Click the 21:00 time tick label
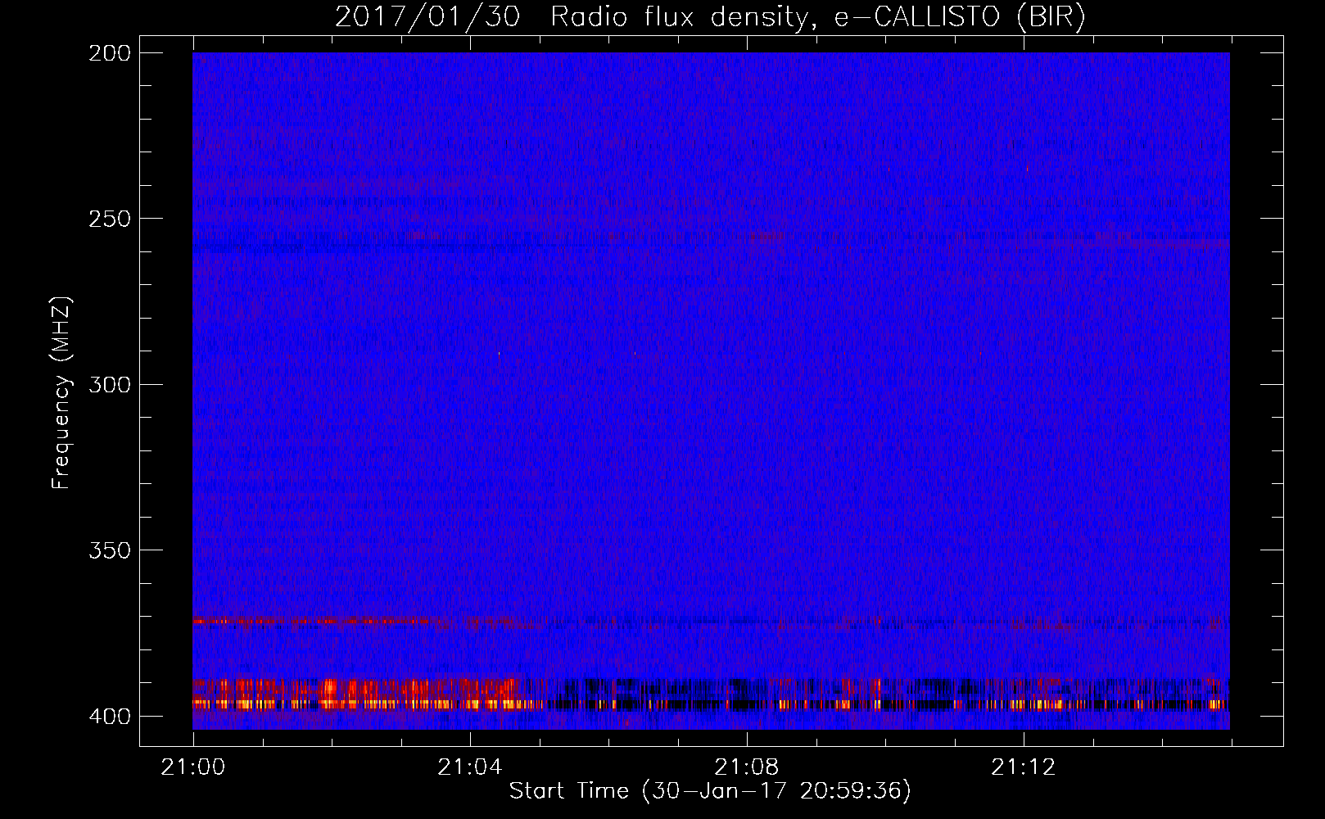 (192, 767)
